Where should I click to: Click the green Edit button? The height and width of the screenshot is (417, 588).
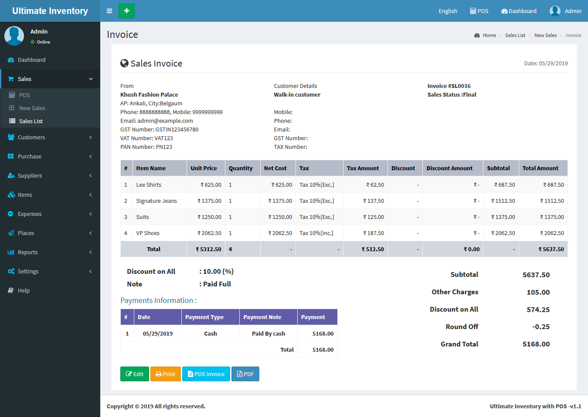(x=135, y=374)
